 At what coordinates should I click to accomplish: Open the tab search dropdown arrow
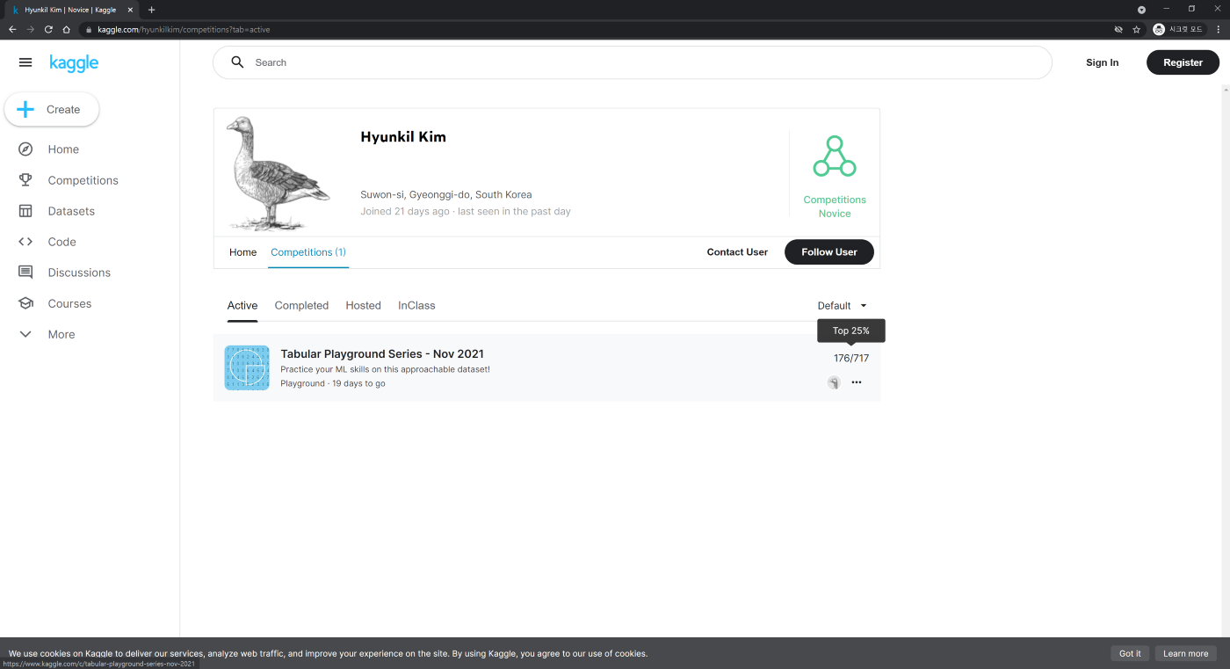(1141, 10)
